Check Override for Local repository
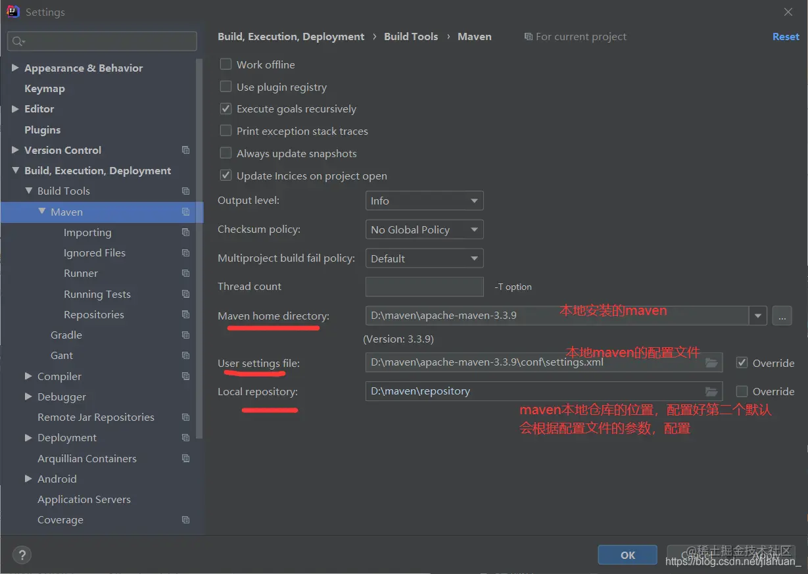This screenshot has height=574, width=808. coord(742,391)
